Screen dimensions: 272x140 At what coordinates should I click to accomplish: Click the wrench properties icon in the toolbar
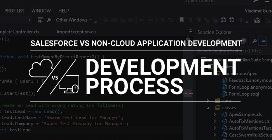pyautogui.click(x=49, y=20)
